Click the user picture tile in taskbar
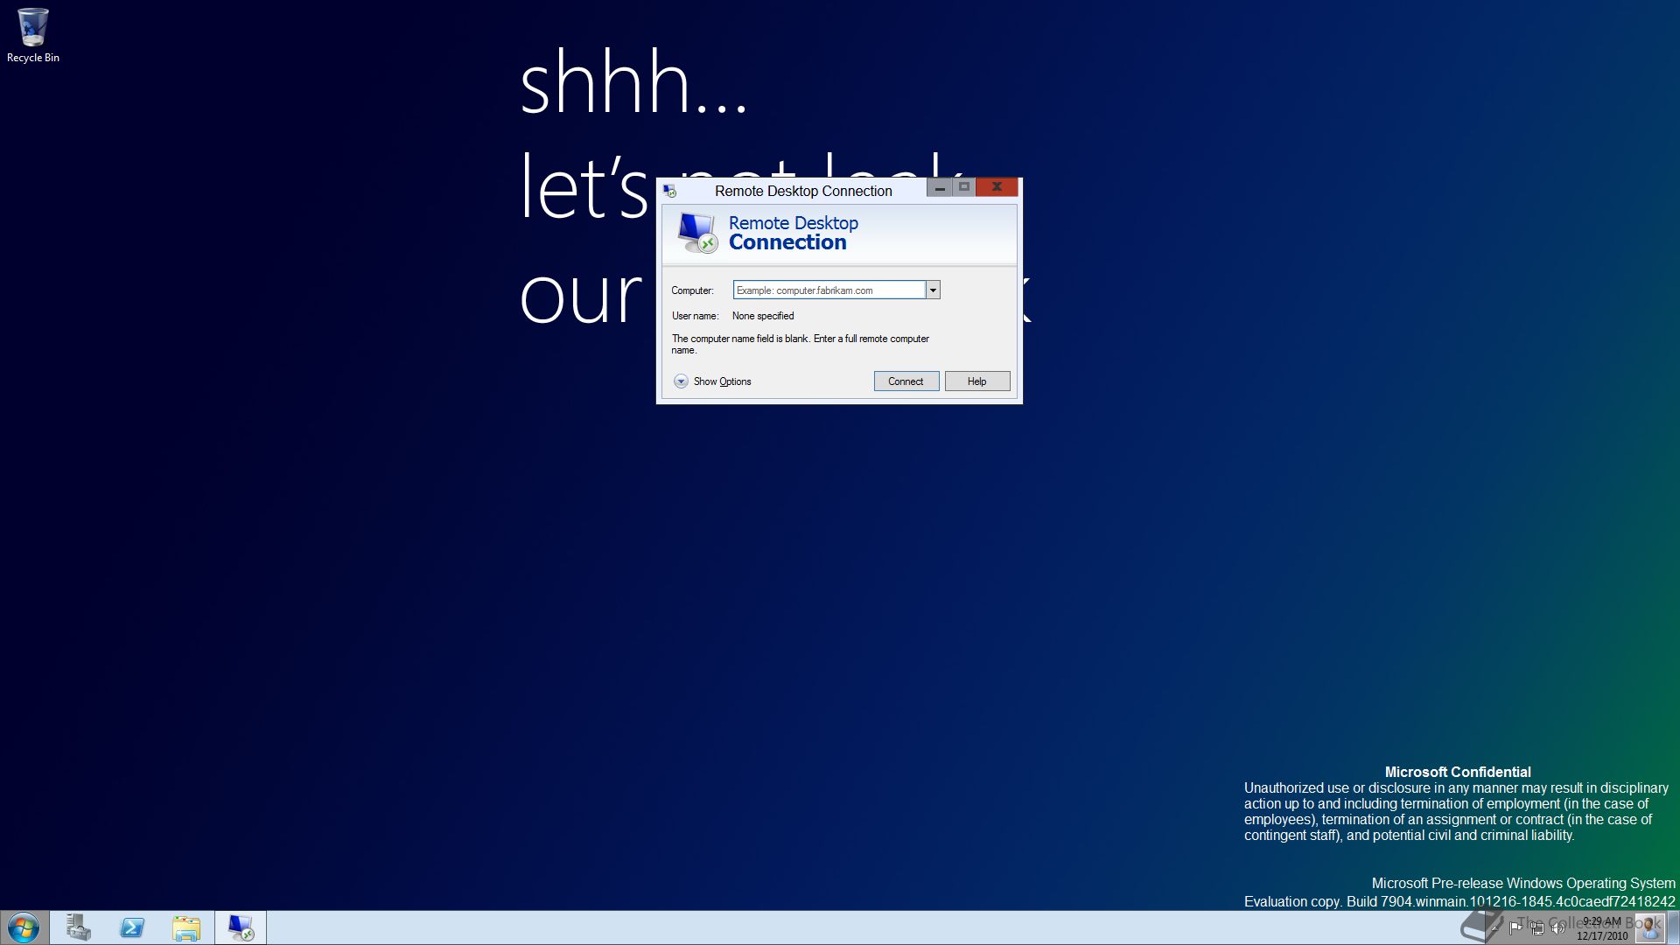Viewport: 1680px width, 945px height. coord(1649,928)
